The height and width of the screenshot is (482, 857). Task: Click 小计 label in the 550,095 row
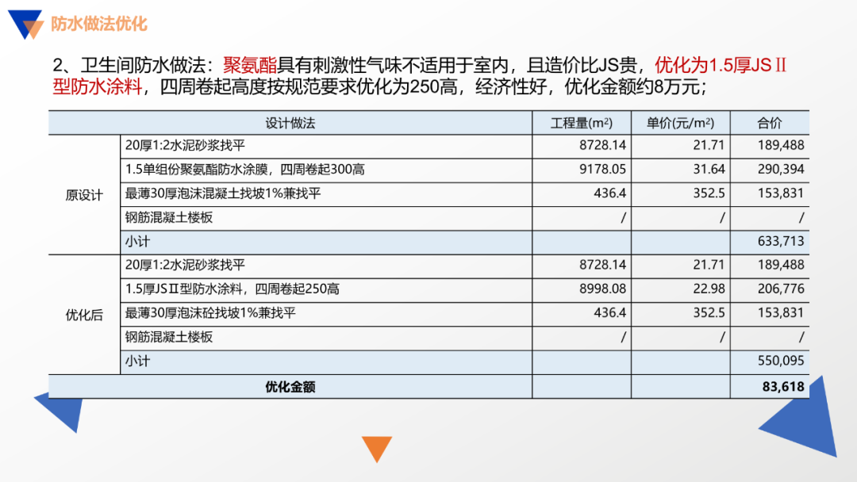pos(137,361)
